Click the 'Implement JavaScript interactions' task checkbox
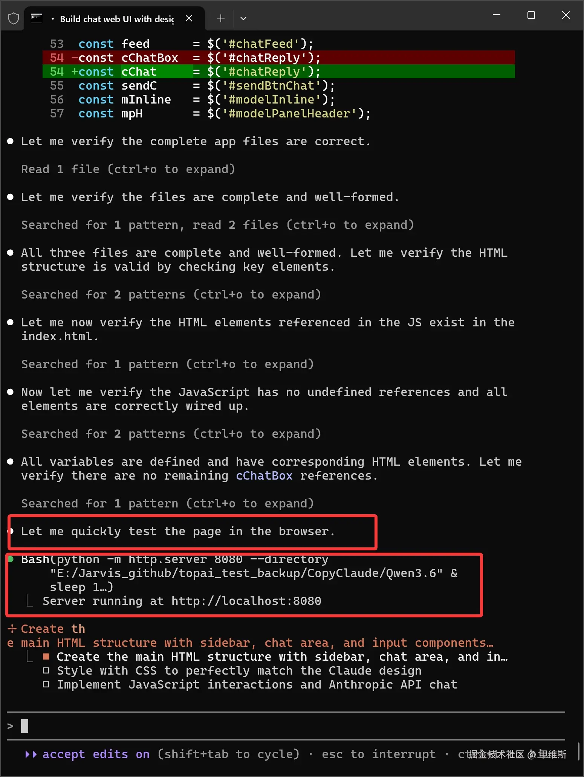This screenshot has width=584, height=777. point(46,684)
